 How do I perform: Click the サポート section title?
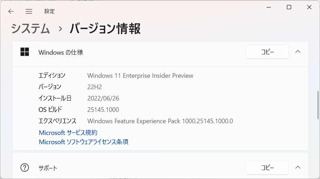(48, 168)
